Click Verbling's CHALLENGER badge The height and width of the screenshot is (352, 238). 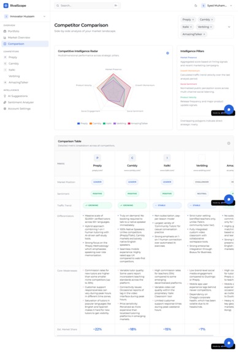pyautogui.click(x=202, y=182)
